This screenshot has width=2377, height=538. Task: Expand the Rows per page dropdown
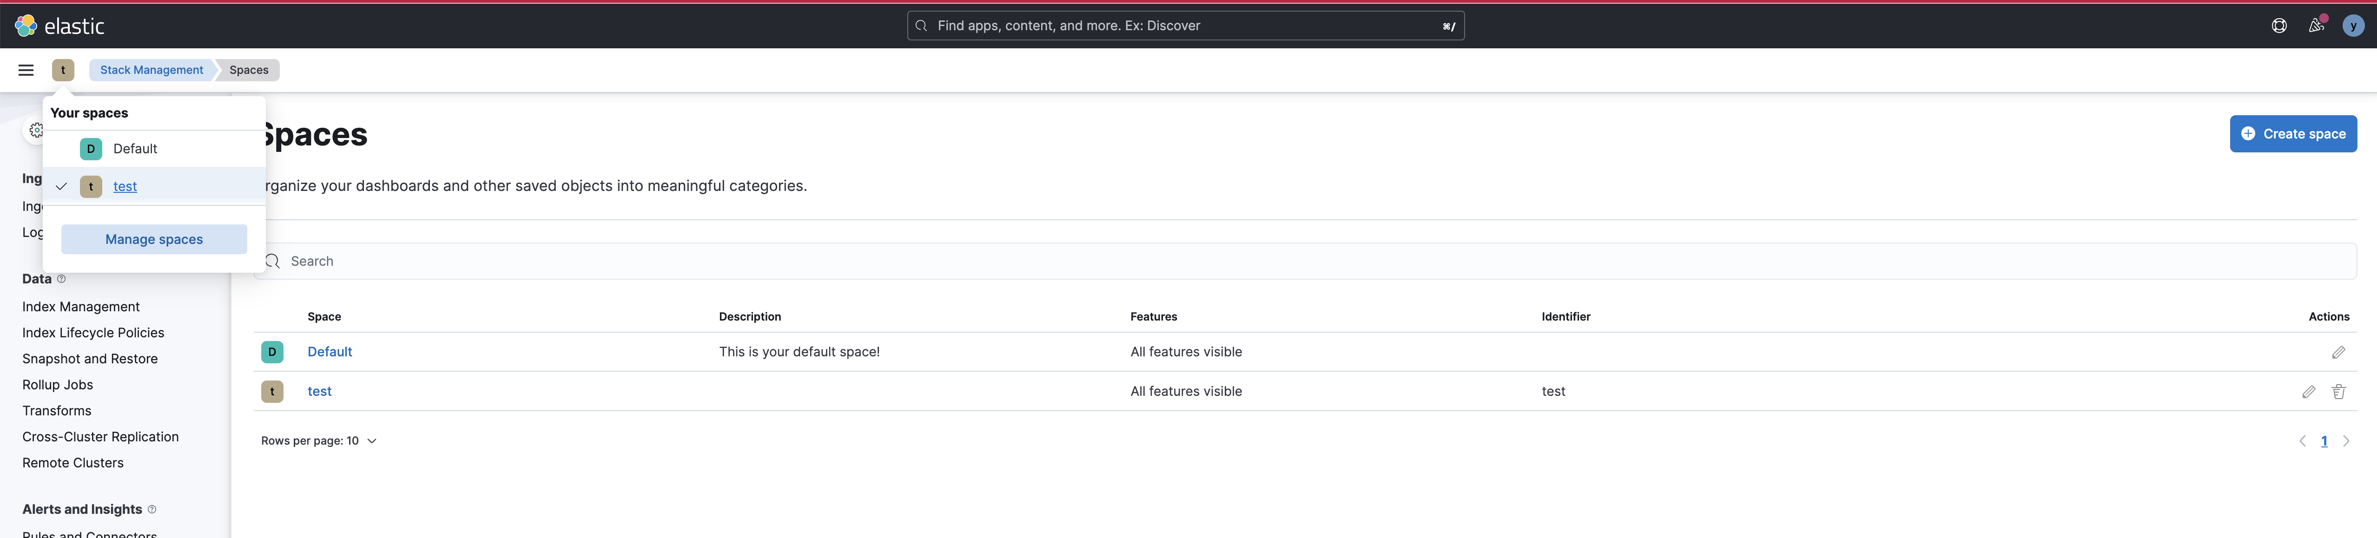(x=318, y=441)
